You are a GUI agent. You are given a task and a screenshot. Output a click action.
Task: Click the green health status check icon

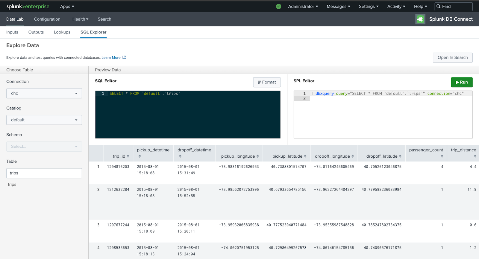278,7
